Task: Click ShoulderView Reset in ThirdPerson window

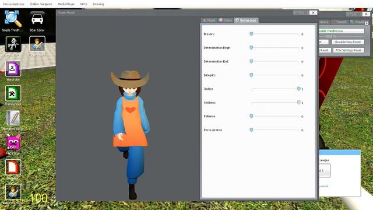Action: pos(348,42)
